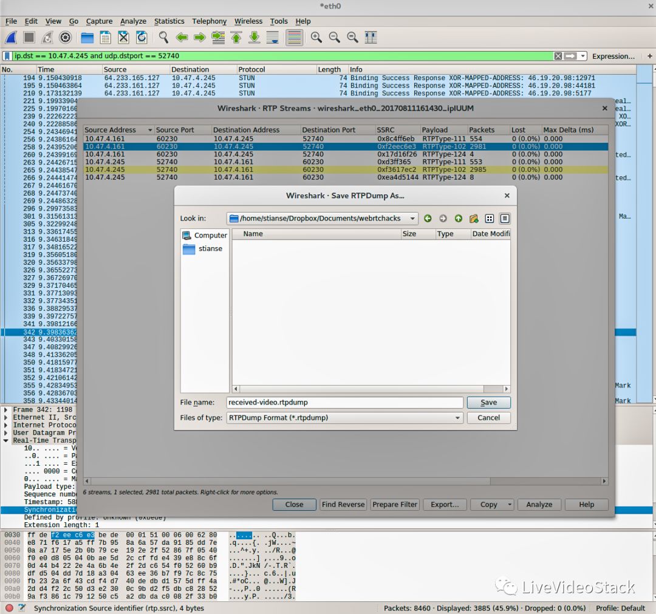Click the stop capture square icon
The height and width of the screenshot is (614, 656).
(29, 38)
